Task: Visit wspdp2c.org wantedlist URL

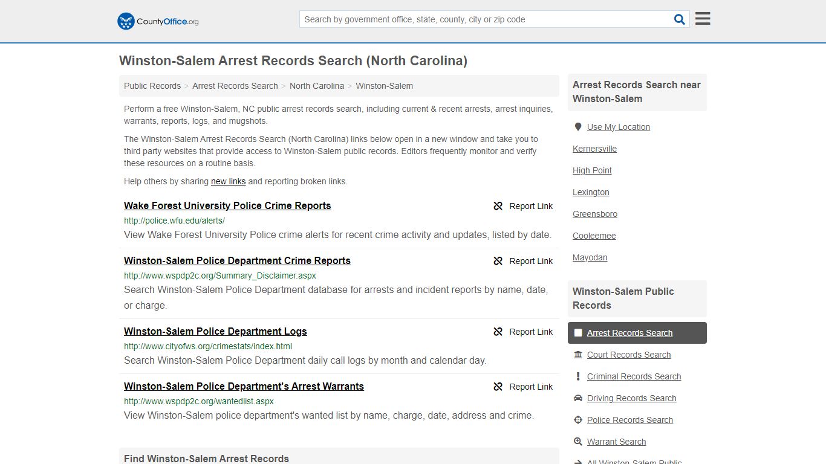Action: (x=199, y=401)
